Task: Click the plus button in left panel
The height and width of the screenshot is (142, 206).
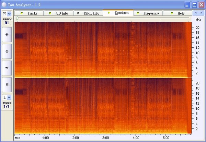Action: tap(7, 35)
